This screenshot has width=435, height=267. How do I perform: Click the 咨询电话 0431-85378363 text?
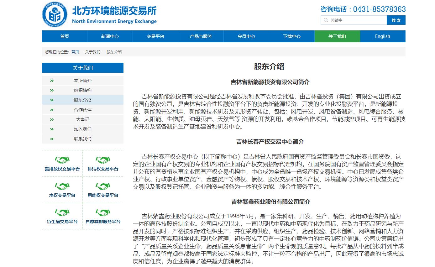pyautogui.click(x=363, y=9)
